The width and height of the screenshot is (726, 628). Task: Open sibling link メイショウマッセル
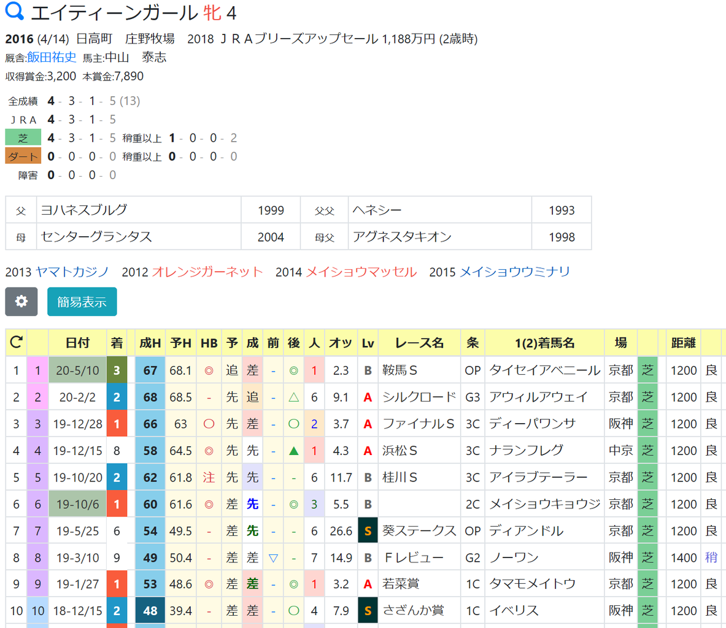pyautogui.click(x=361, y=272)
